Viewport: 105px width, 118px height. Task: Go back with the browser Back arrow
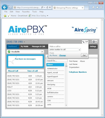tap(4, 7)
